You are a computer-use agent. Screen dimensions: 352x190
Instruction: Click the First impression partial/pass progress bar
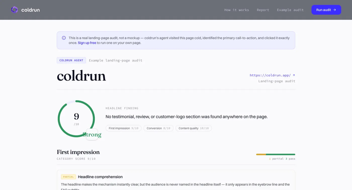(x=276, y=154)
